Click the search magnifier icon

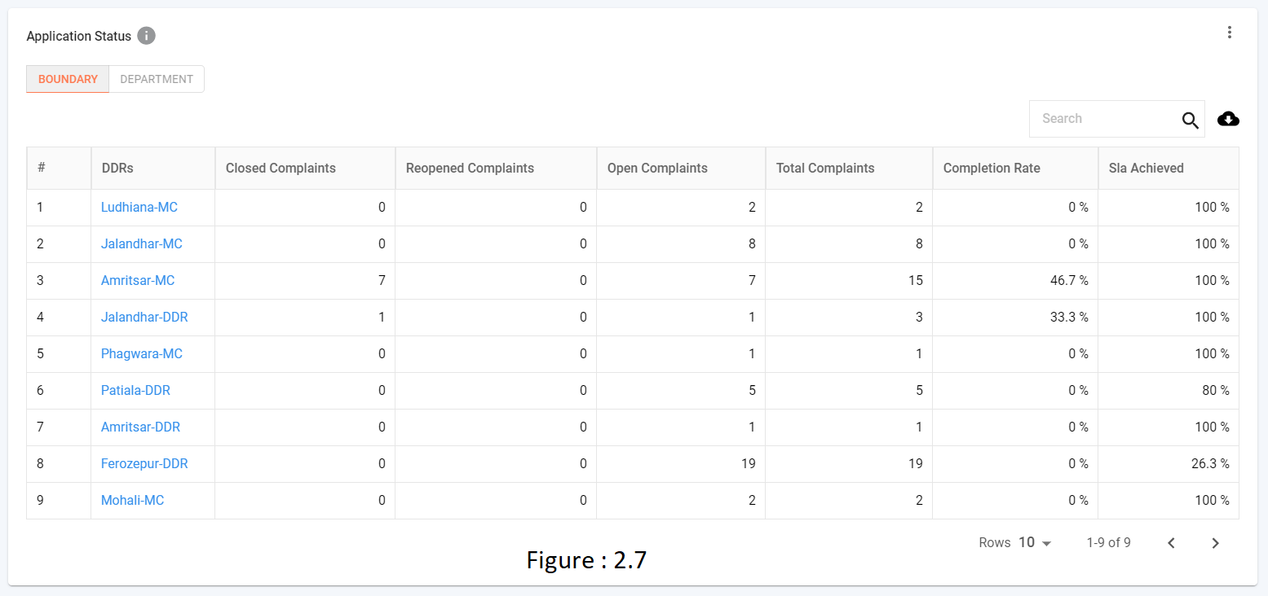[x=1191, y=121]
